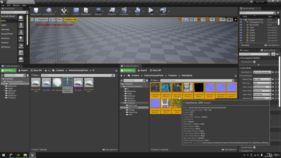Screen dimensions: 281x158
Task: Click the Launch toolbar icon
Action: click(163, 11)
